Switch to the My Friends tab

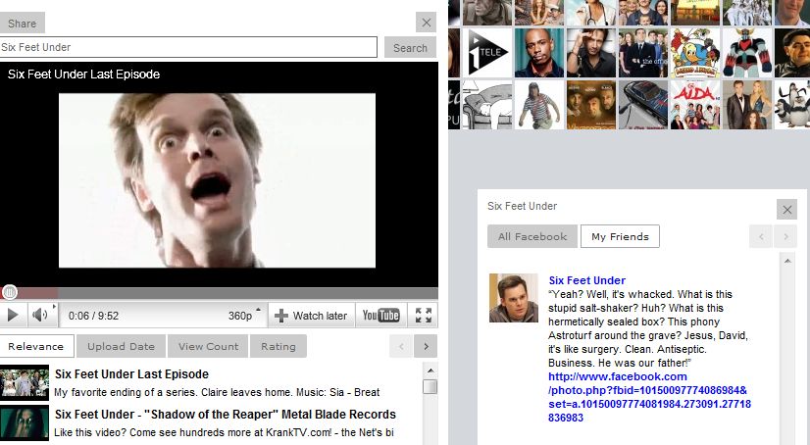pos(620,236)
